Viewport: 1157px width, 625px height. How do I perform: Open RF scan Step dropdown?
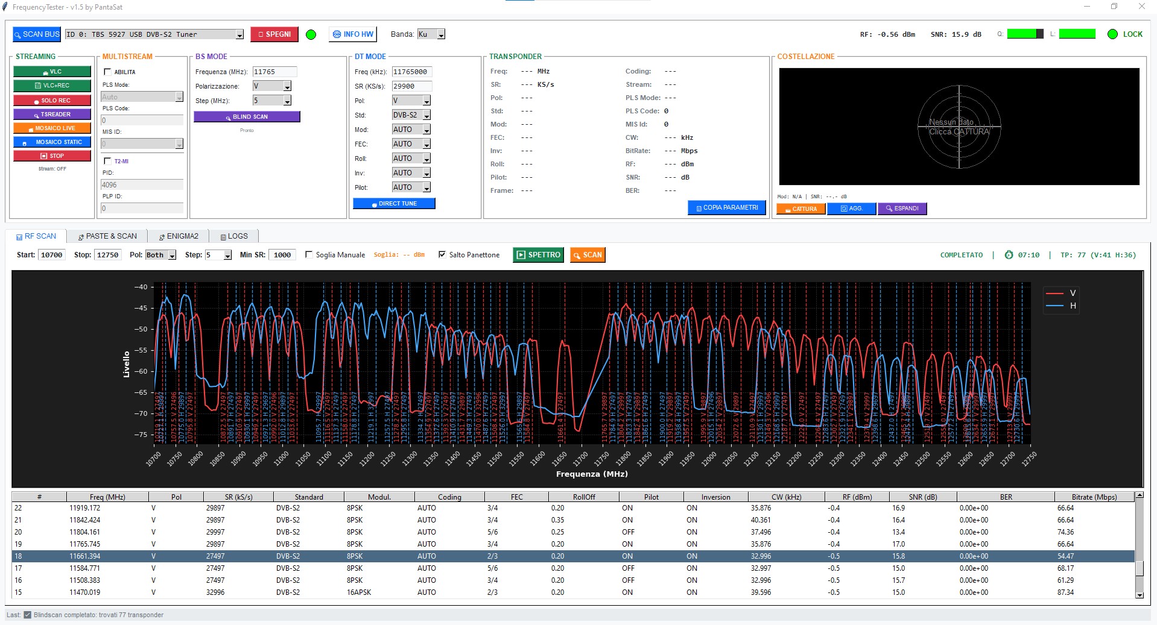pyautogui.click(x=227, y=256)
